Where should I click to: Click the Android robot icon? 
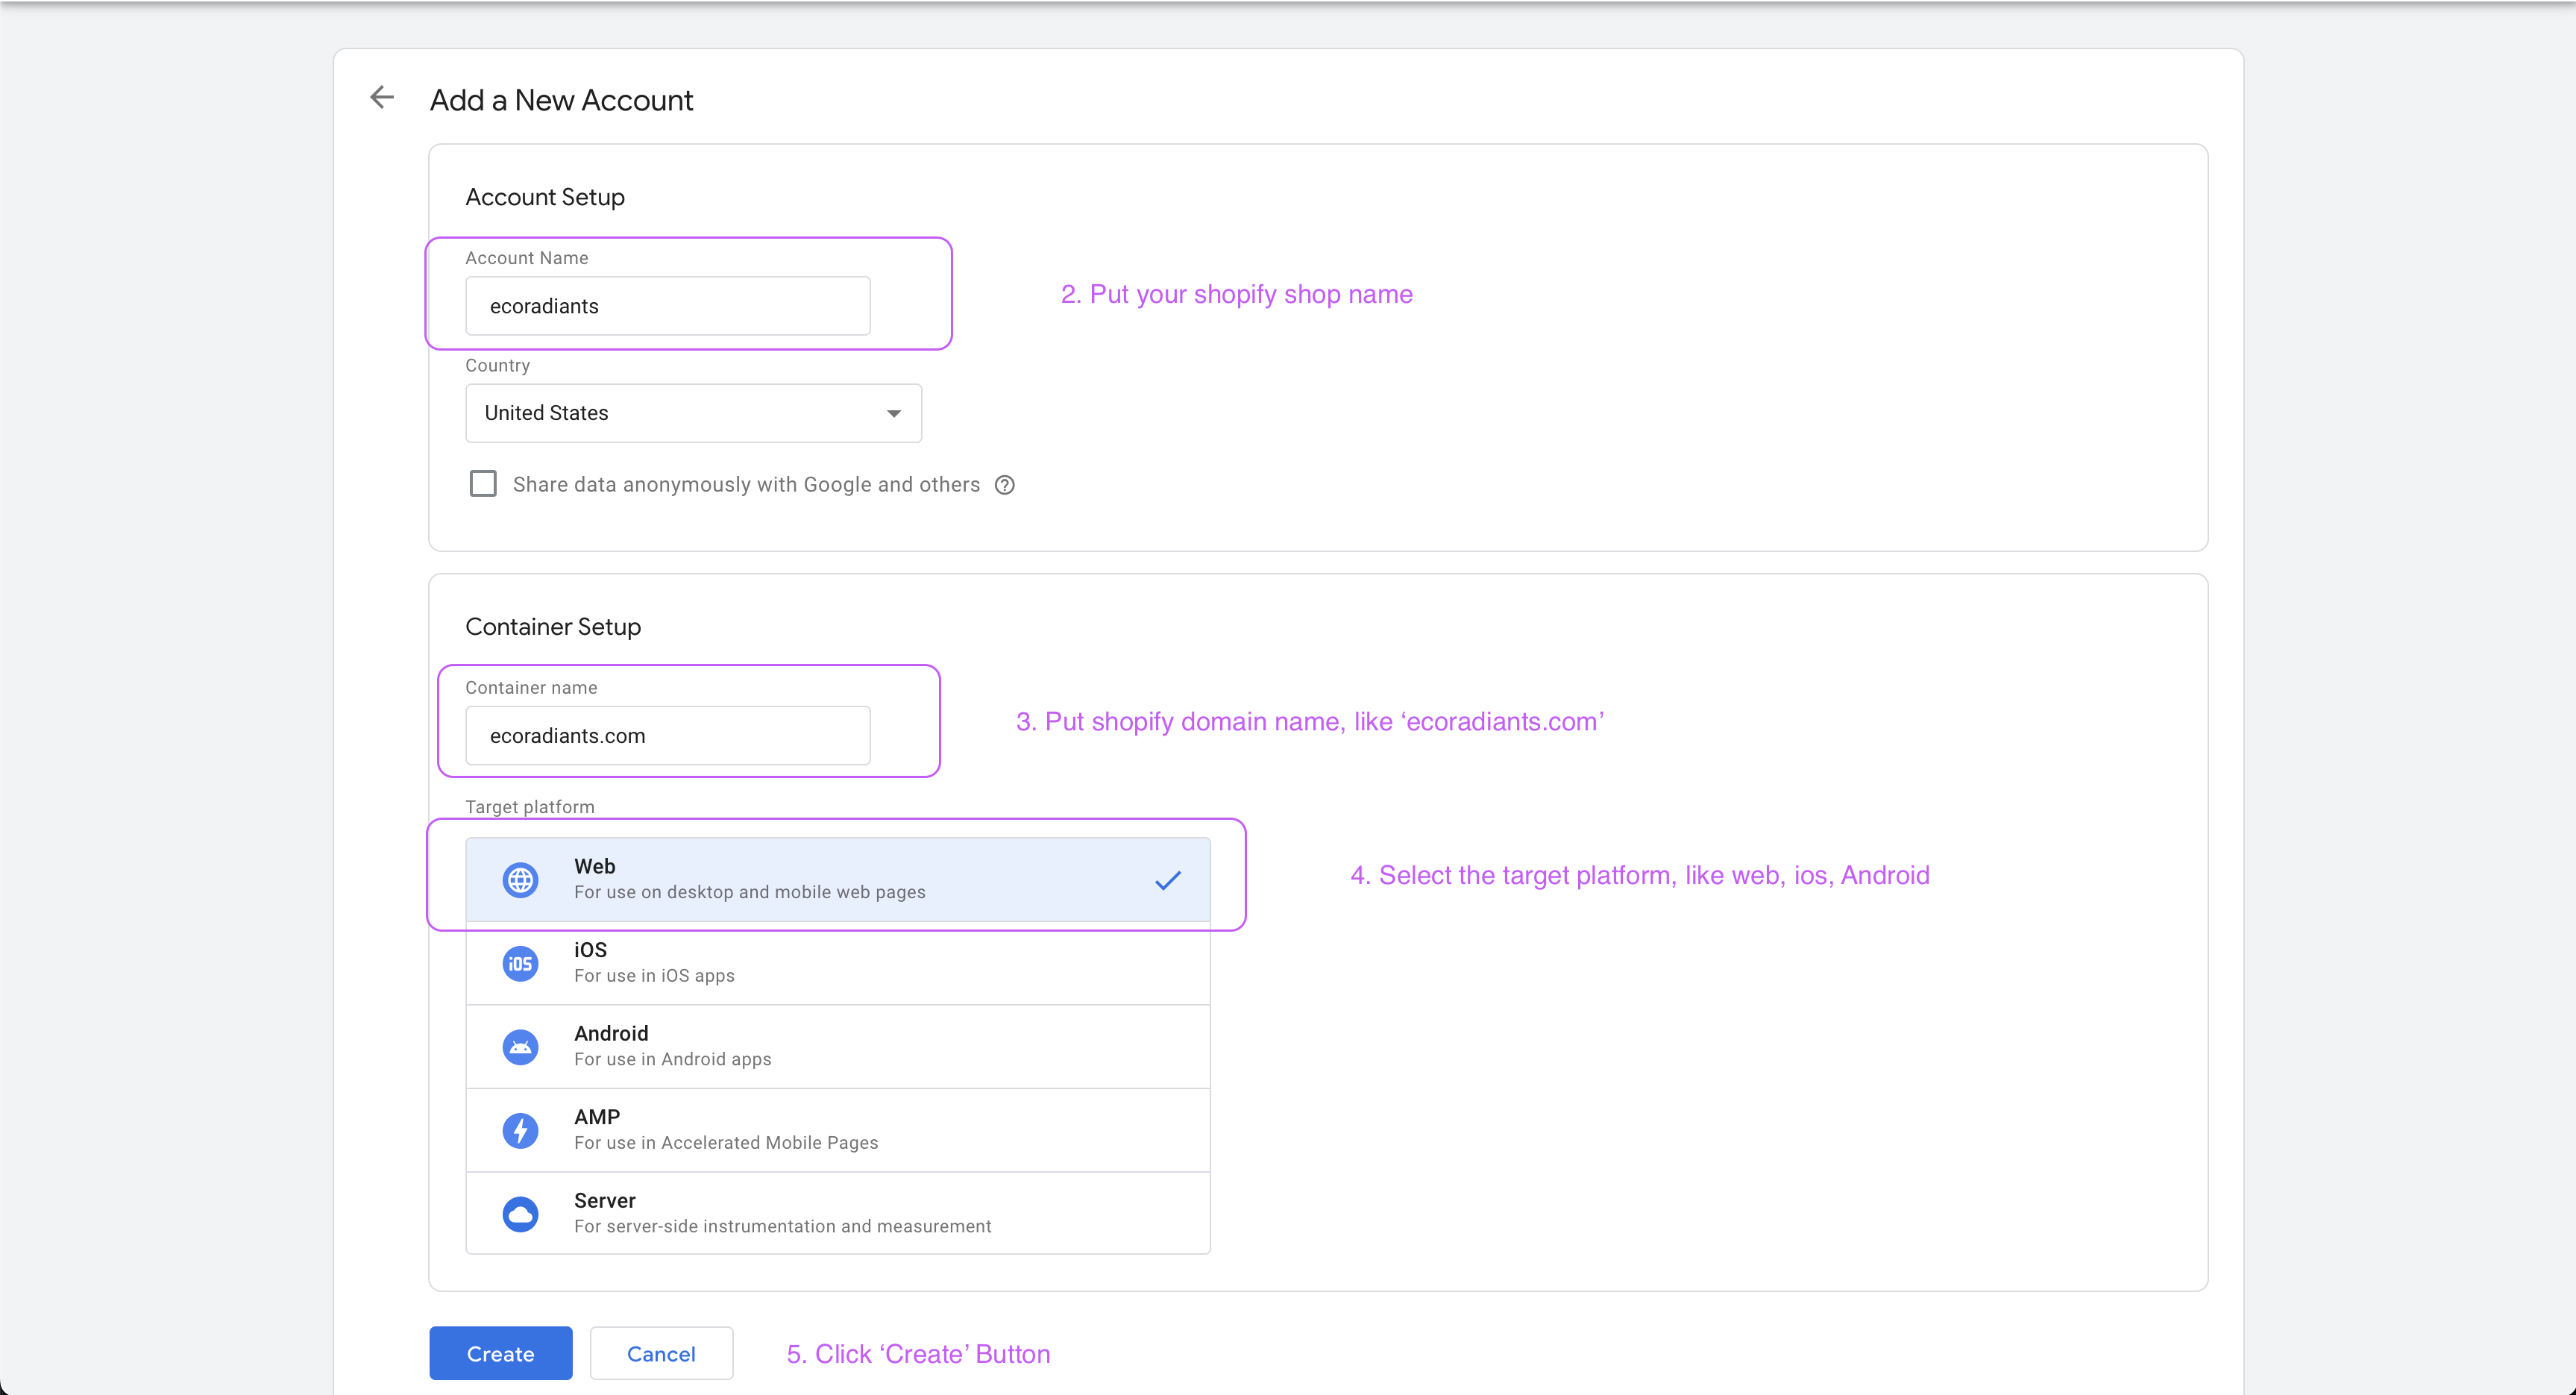click(520, 1047)
